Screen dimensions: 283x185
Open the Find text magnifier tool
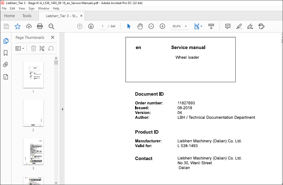coord(51,26)
